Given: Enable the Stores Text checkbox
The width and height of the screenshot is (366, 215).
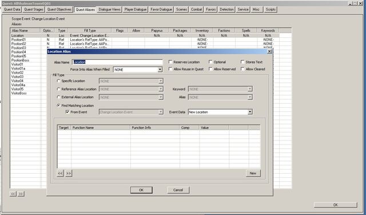Looking at the screenshot, I should click(x=242, y=62).
